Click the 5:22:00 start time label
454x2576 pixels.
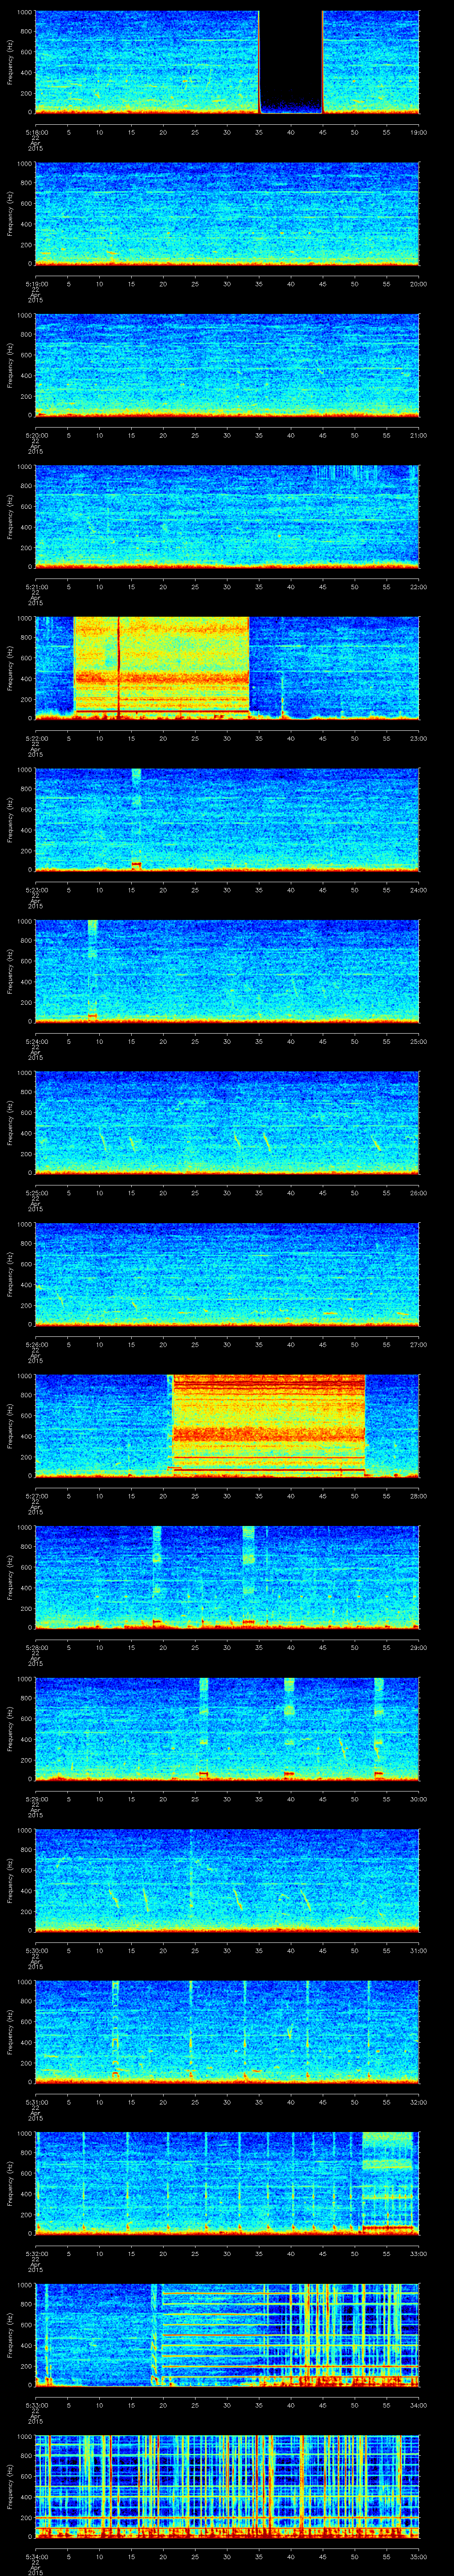tap(36, 738)
